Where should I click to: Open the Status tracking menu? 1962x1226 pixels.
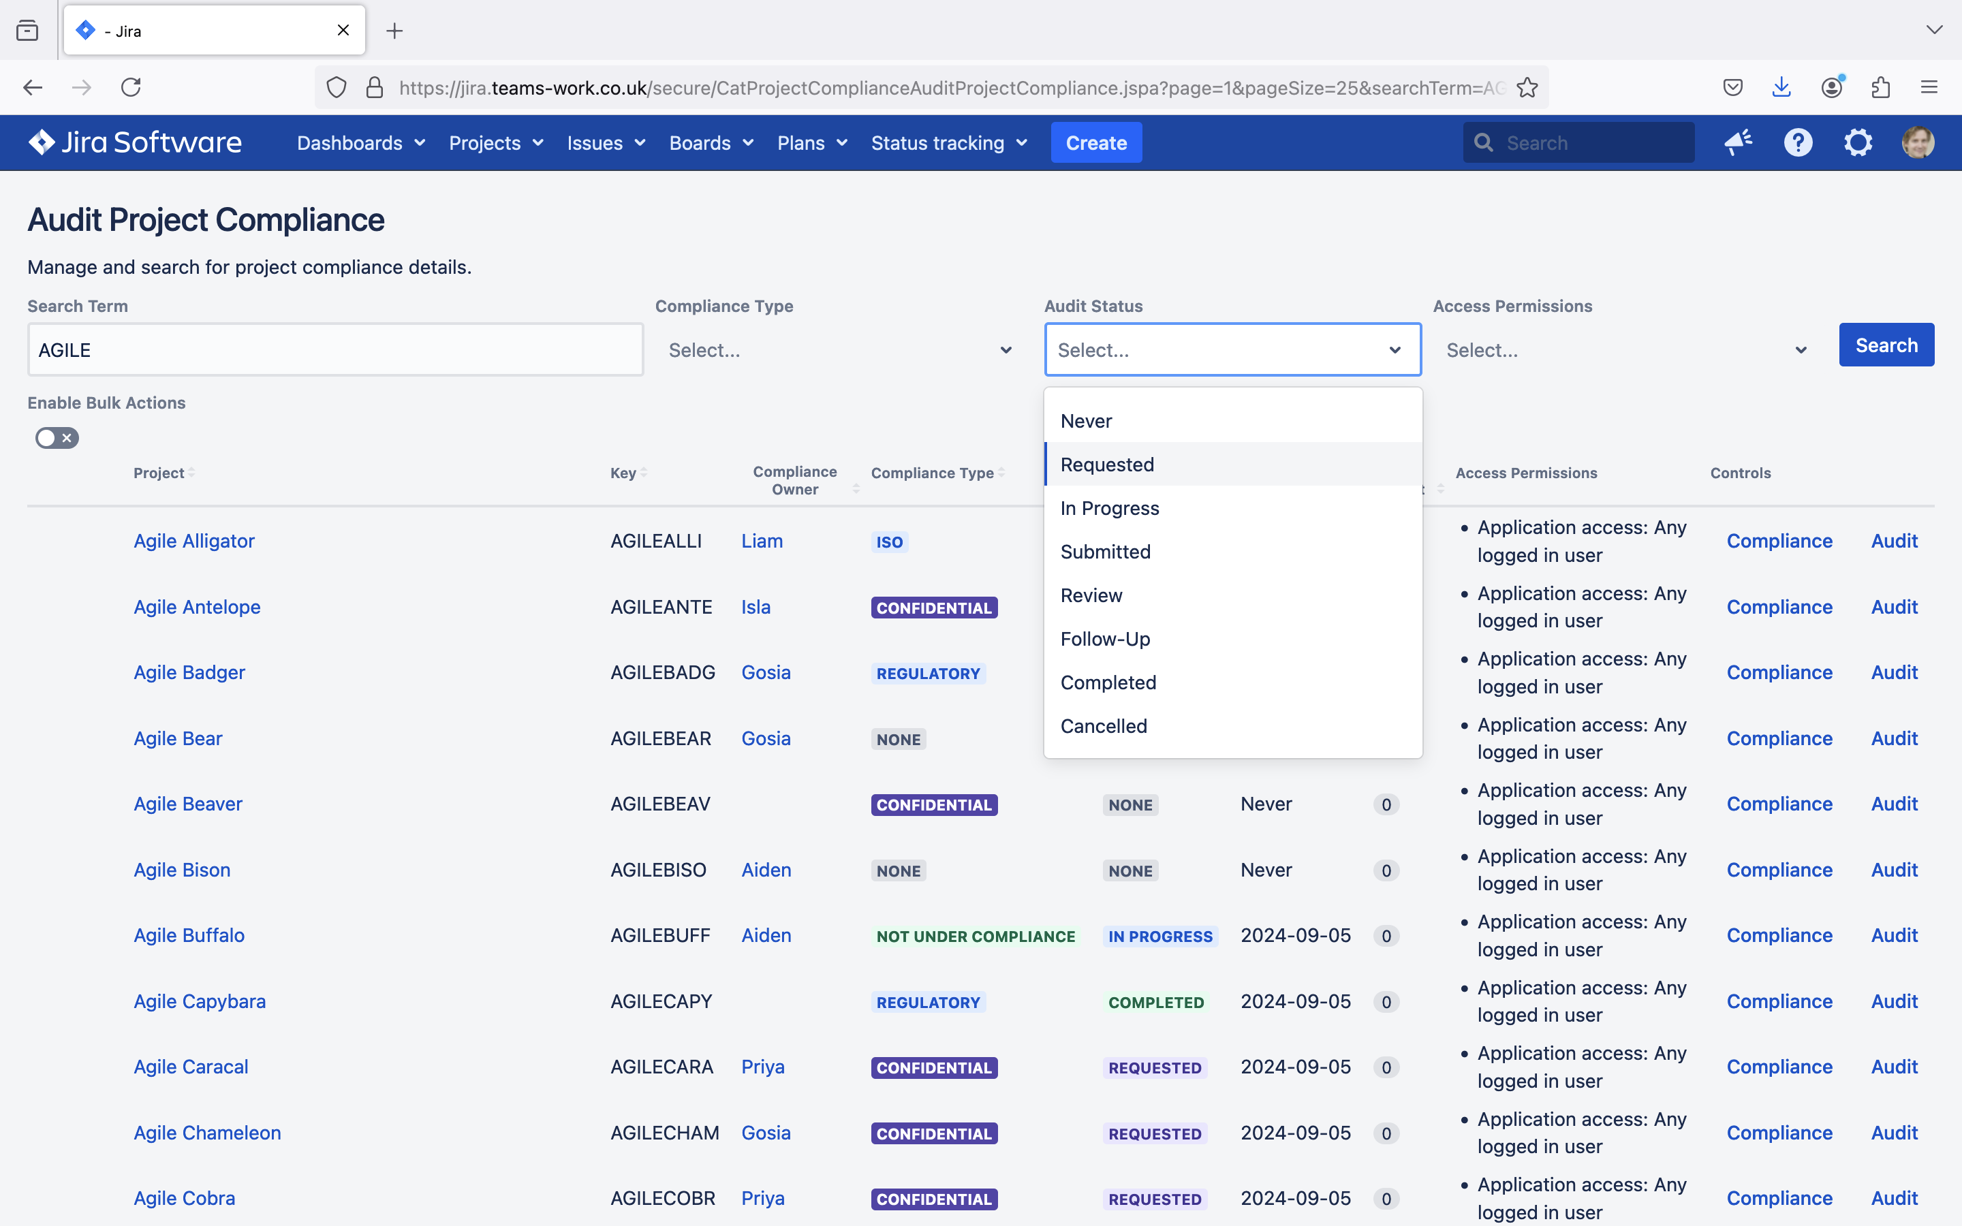[x=948, y=143]
